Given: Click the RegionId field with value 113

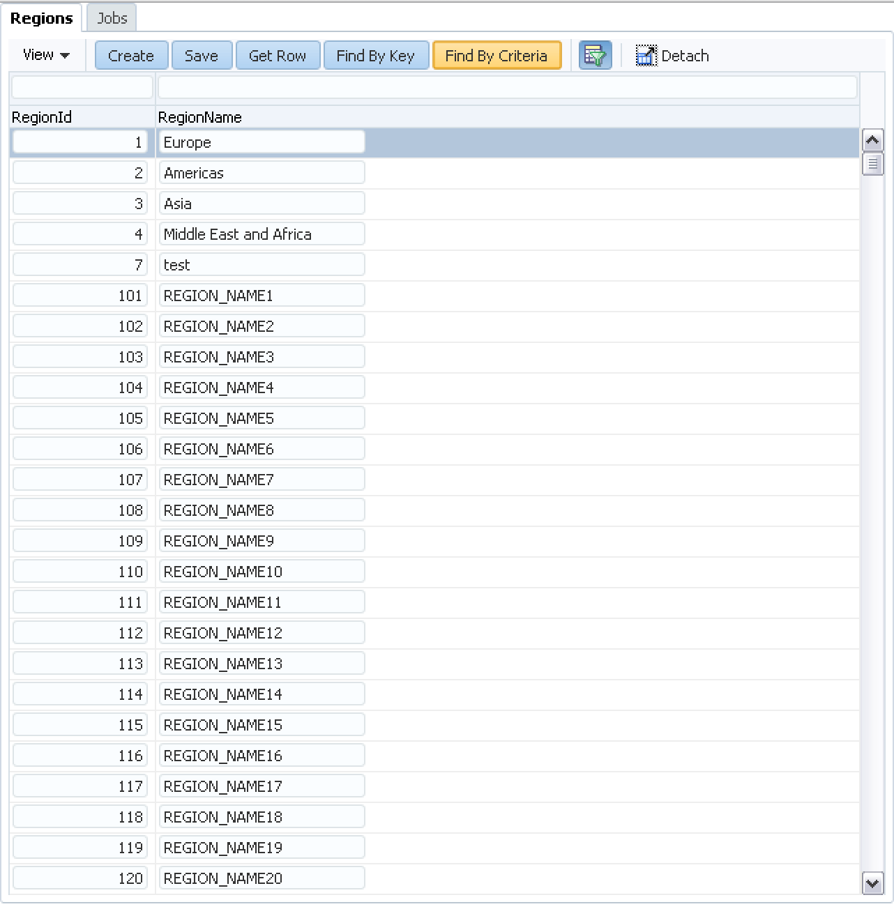Looking at the screenshot, I should (80, 664).
